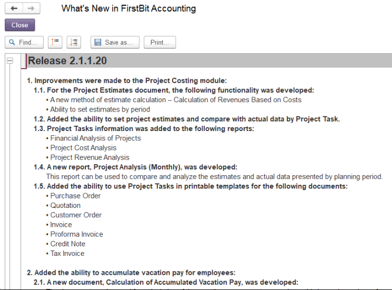The height and width of the screenshot is (290, 392).
Task: Select heading 2.1 Accumulated Vacation Pay document
Action: tap(166, 282)
